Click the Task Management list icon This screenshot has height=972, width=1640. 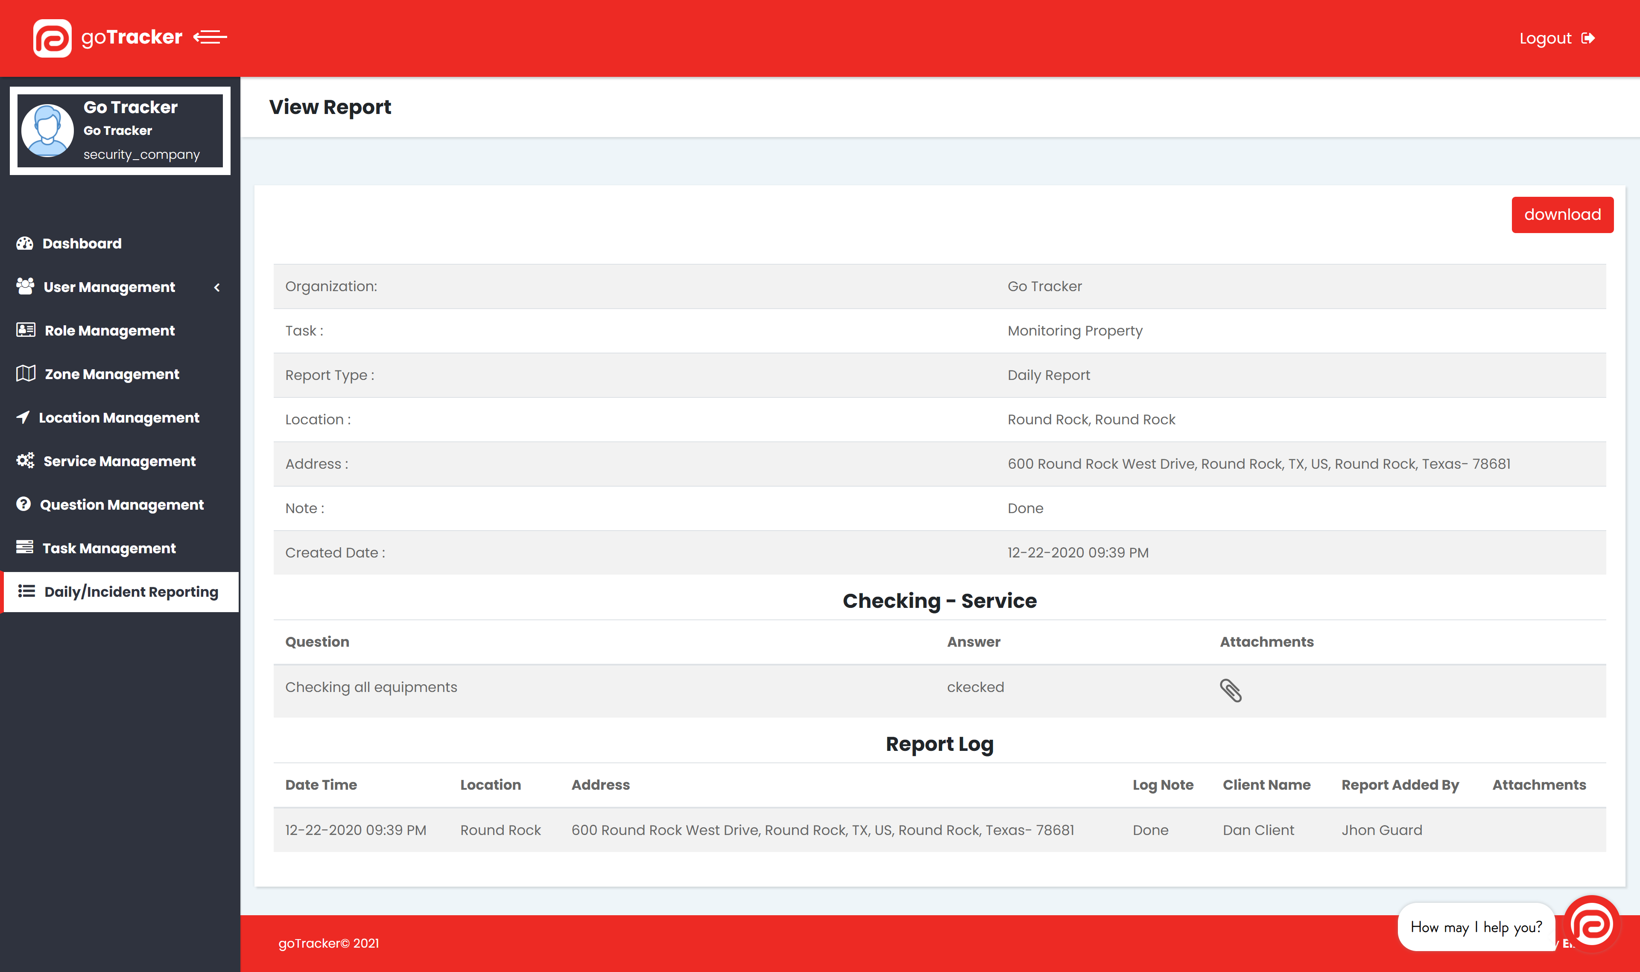pos(25,547)
